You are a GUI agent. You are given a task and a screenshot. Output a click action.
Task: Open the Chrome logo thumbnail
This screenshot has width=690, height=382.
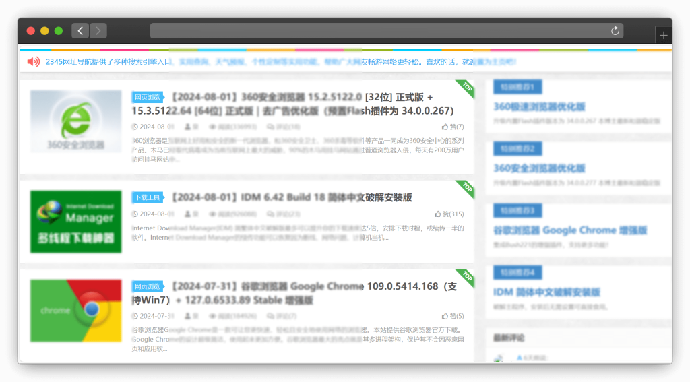tap(75, 311)
